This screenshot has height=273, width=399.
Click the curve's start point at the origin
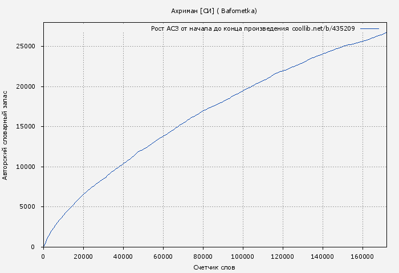click(44, 246)
